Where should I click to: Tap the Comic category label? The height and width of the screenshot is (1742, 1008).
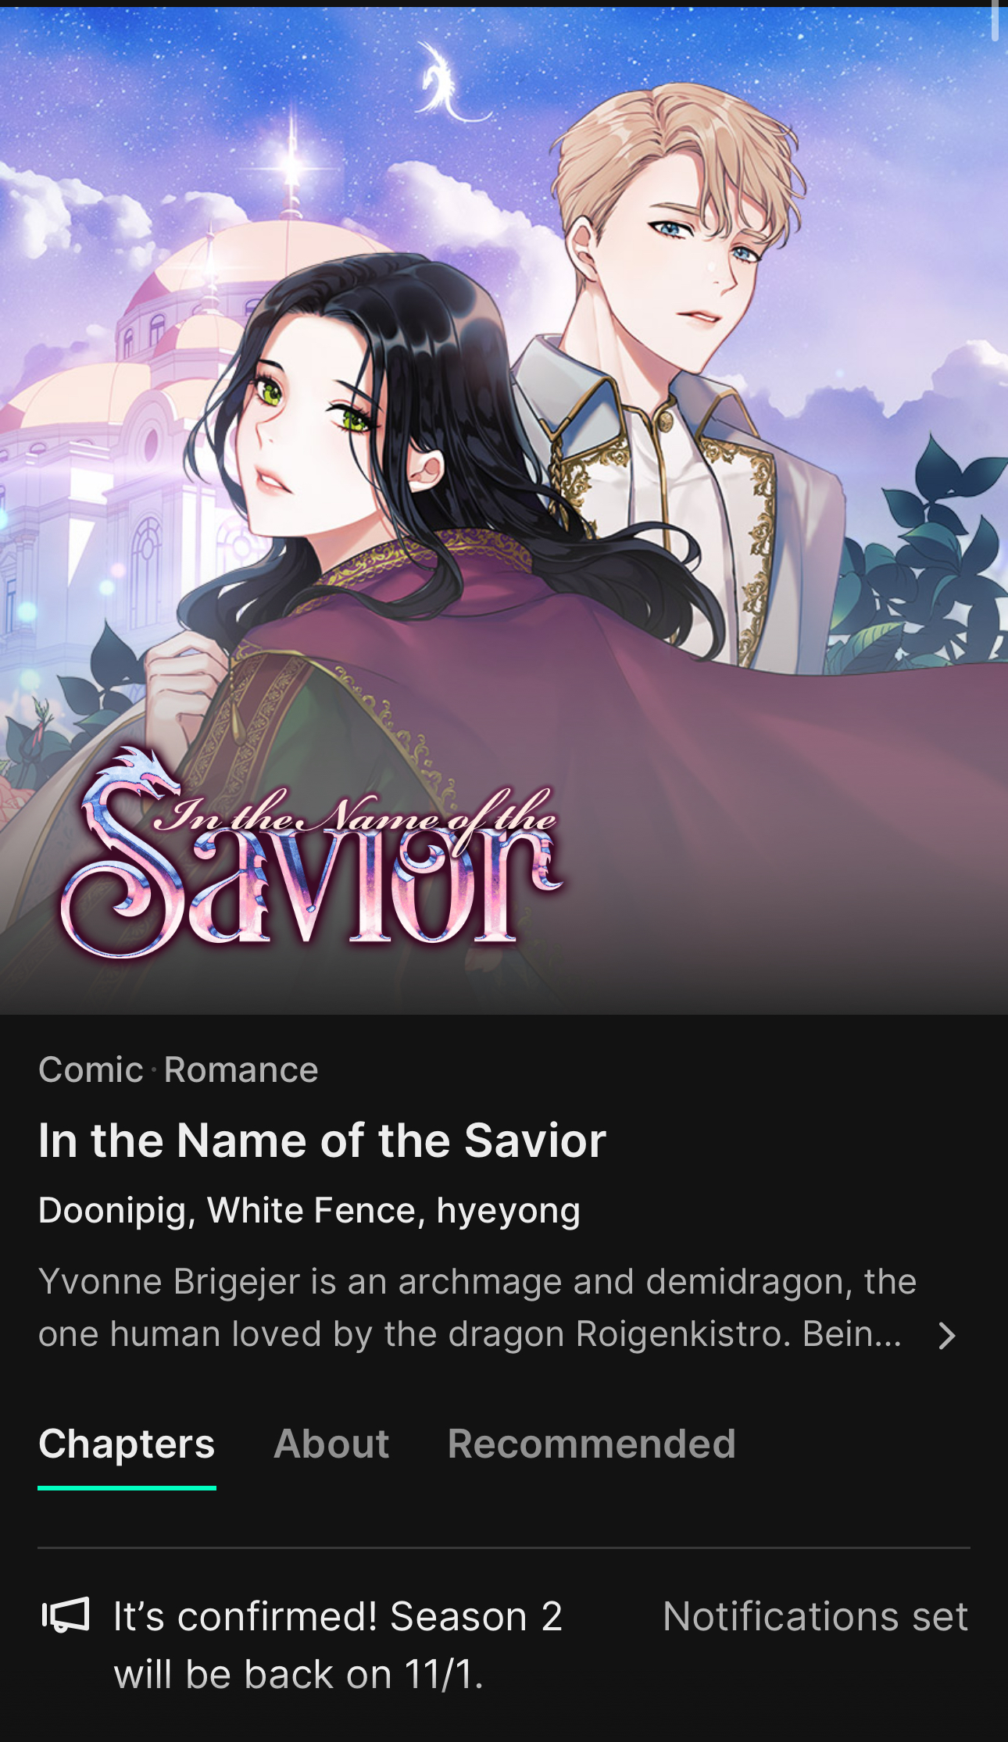click(x=91, y=1069)
